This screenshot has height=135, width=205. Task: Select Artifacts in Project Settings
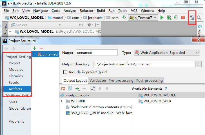(17, 89)
